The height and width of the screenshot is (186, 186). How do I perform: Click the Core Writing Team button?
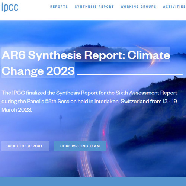[80, 146]
